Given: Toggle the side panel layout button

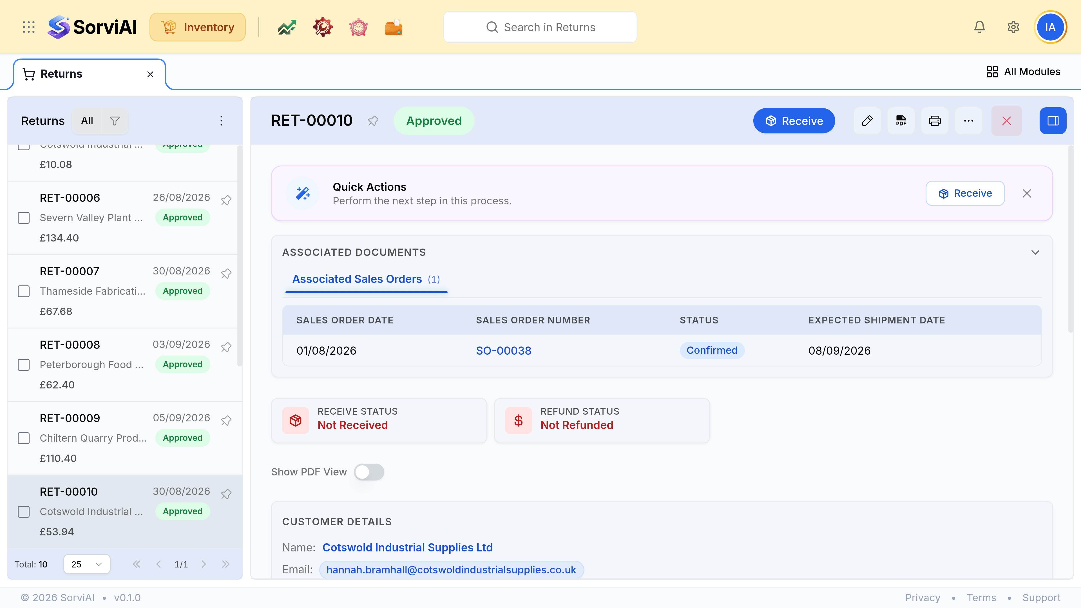Looking at the screenshot, I should 1053,121.
